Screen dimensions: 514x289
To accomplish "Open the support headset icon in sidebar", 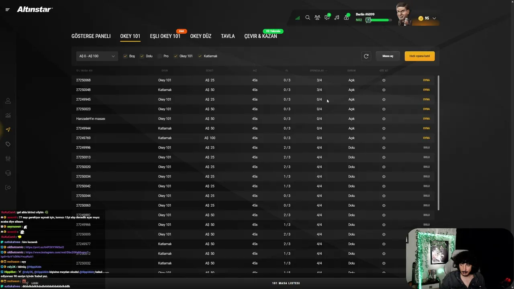I will tap(8, 173).
